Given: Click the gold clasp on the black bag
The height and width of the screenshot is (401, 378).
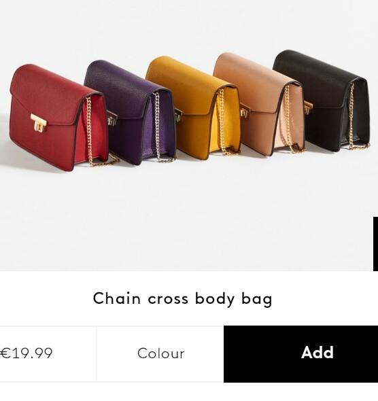Looking at the screenshot, I should pos(308,107).
